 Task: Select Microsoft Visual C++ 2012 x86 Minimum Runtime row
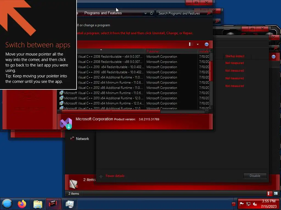pos(134,93)
